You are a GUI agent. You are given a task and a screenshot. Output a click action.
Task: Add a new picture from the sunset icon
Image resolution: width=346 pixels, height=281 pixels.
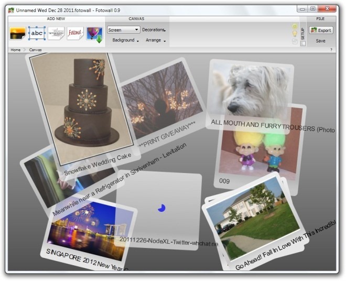point(18,33)
